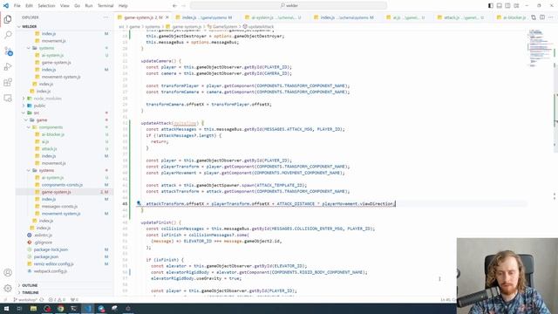Image resolution: width=558 pixels, height=314 pixels.
Task: Open the Accounts menu icon
Action: click(x=8, y=273)
